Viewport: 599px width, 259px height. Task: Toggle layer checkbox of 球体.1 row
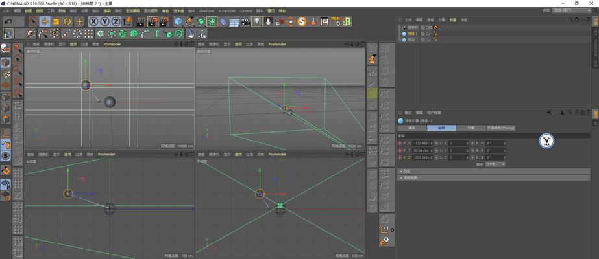point(423,34)
